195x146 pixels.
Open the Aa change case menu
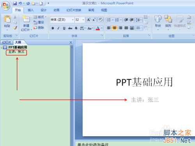(90, 28)
